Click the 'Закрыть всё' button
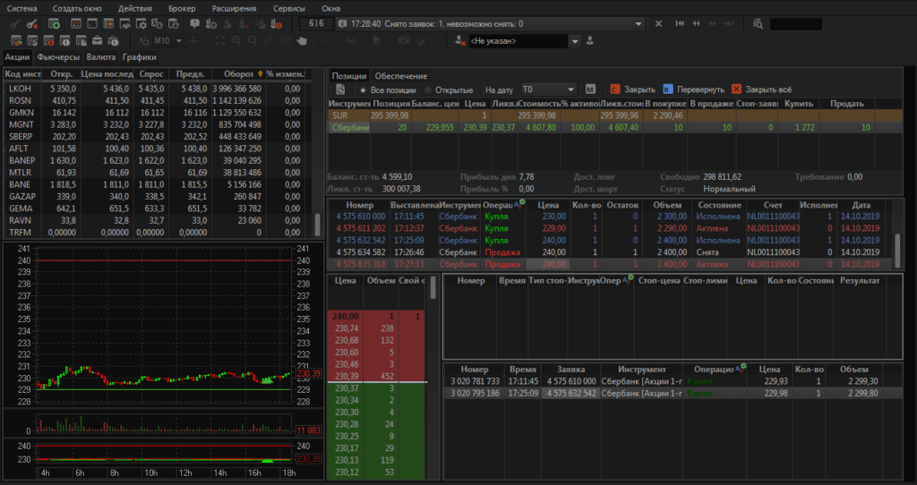917x485 pixels. [x=761, y=89]
